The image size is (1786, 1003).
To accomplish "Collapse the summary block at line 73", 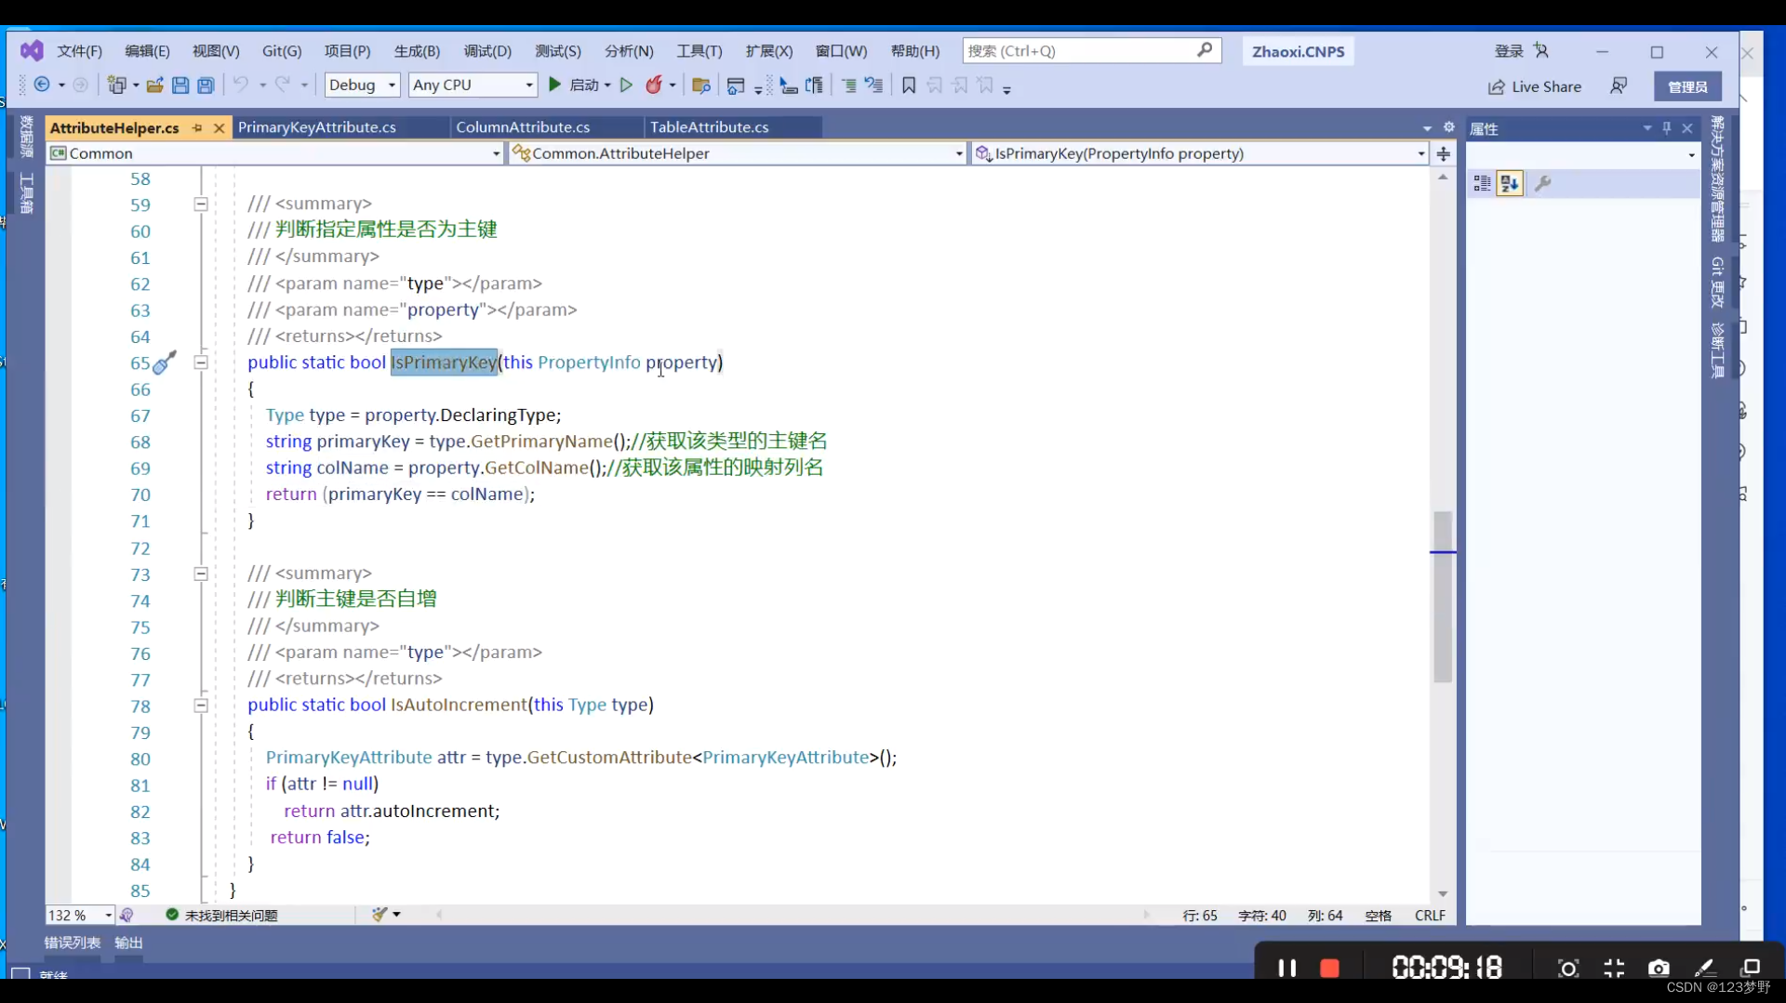I will (x=201, y=574).
